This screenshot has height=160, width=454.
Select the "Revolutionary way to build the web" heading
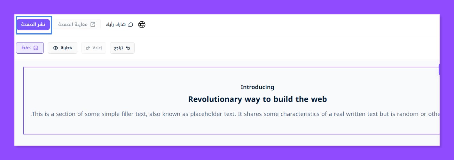pyautogui.click(x=257, y=99)
